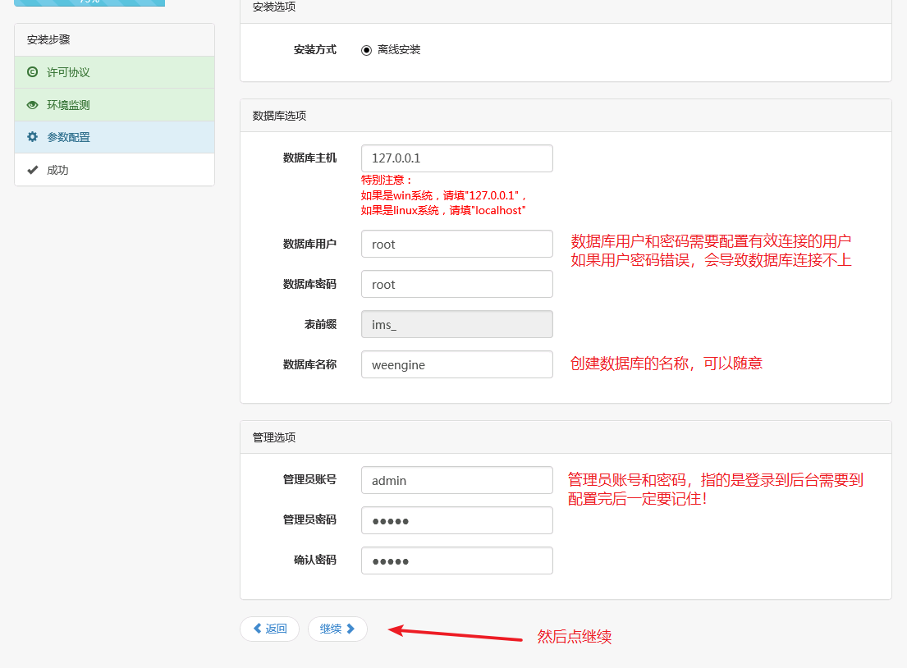Open the 环境监测 step

click(x=115, y=105)
